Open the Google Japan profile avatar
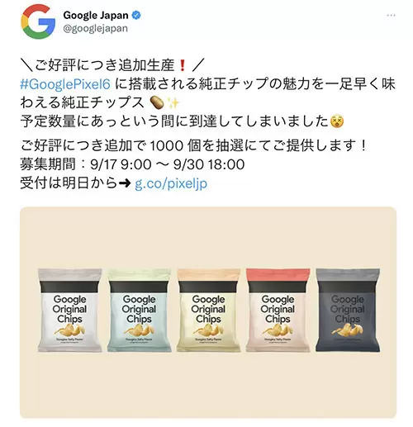Viewport: 413px width, 427px height. (x=38, y=21)
